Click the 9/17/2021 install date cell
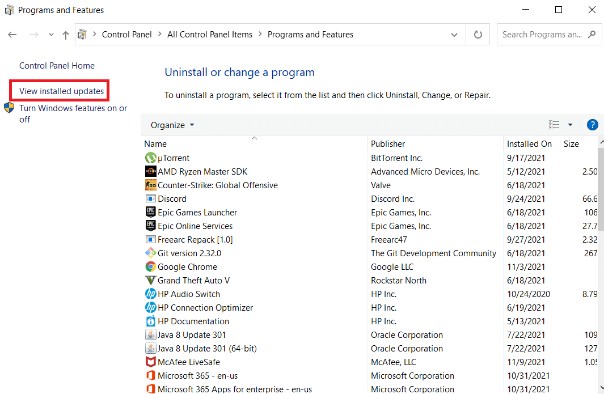 click(526, 158)
